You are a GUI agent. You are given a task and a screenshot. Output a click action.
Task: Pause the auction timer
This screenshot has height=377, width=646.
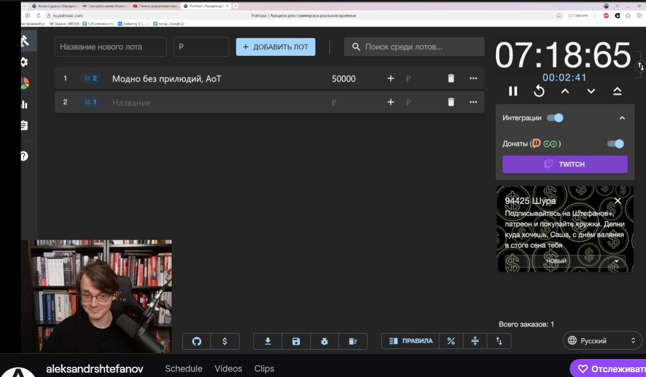[x=513, y=91]
